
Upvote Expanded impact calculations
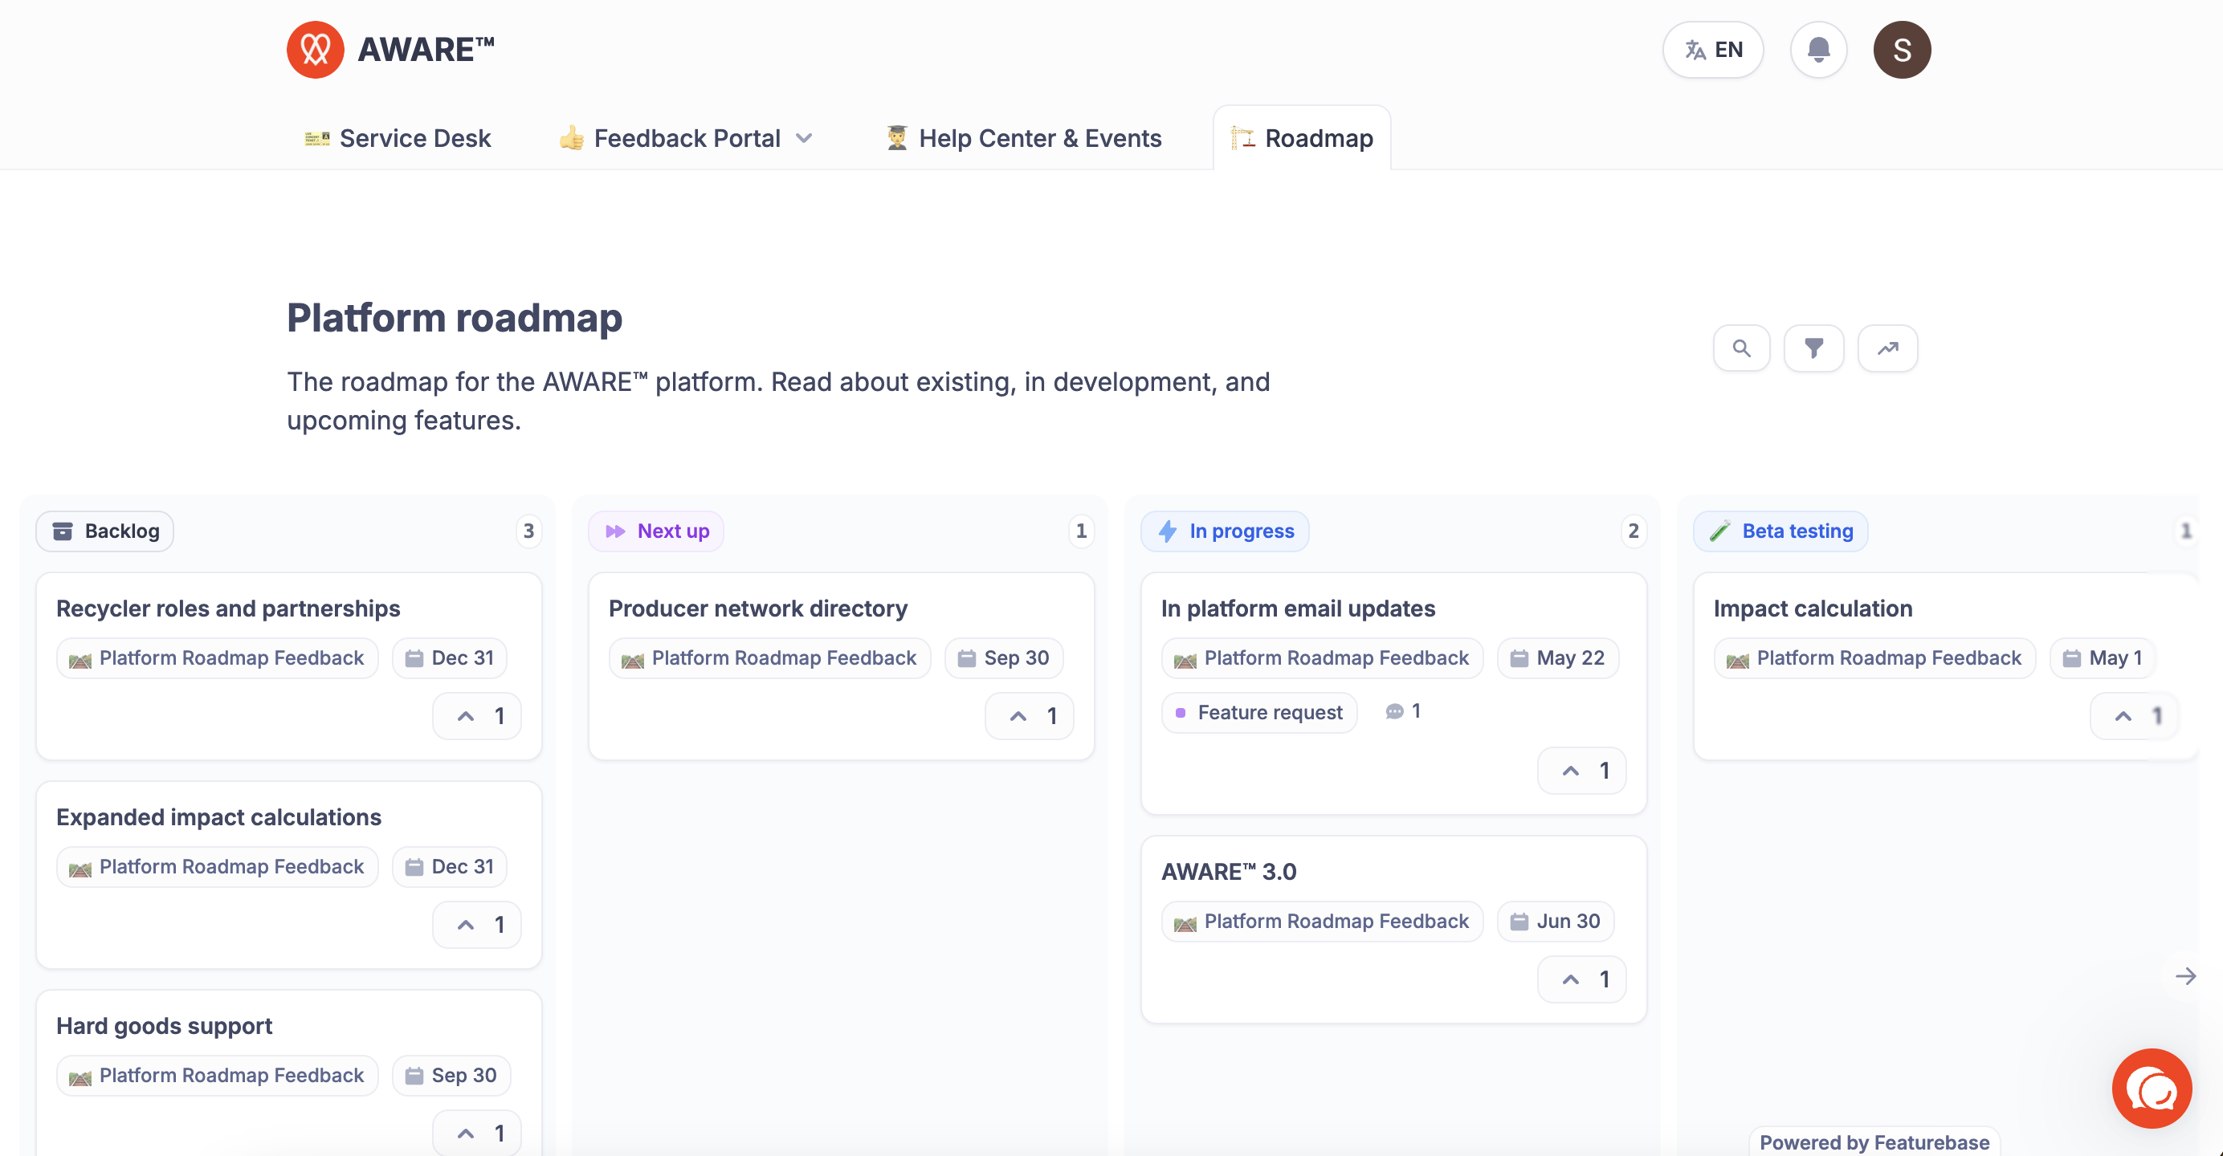coord(477,925)
